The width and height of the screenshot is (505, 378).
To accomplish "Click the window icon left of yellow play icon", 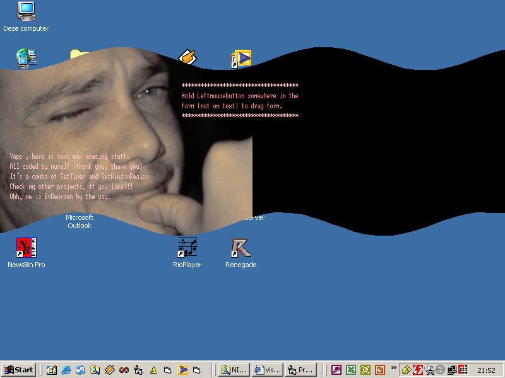I will pyautogui.click(x=167, y=370).
